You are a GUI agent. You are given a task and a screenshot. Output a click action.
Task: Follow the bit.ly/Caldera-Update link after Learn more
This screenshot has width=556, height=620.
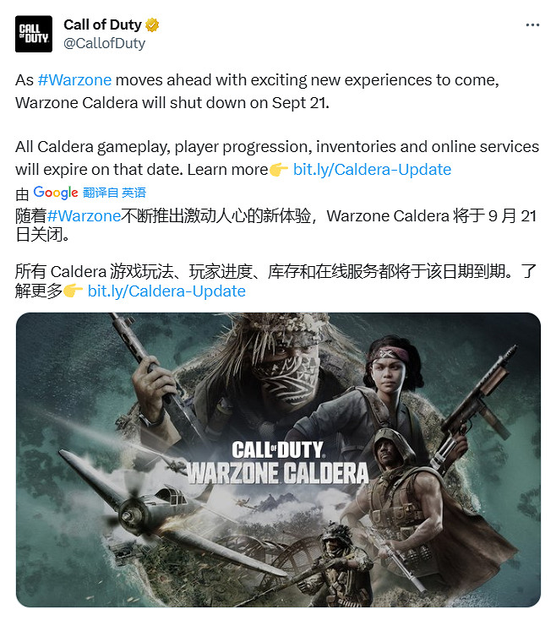click(x=372, y=170)
